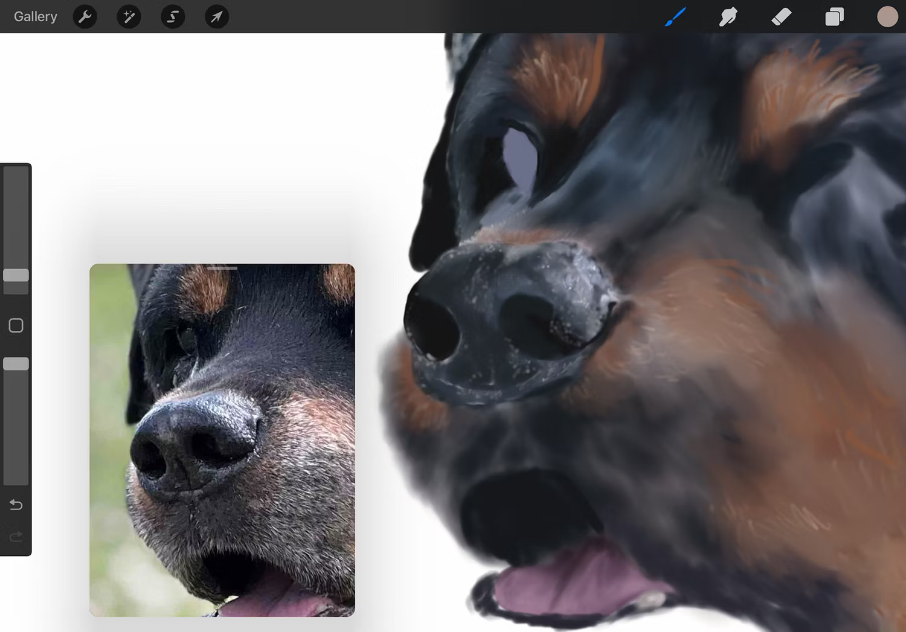The height and width of the screenshot is (632, 906).
Task: Open the Layers panel
Action: pyautogui.click(x=834, y=16)
